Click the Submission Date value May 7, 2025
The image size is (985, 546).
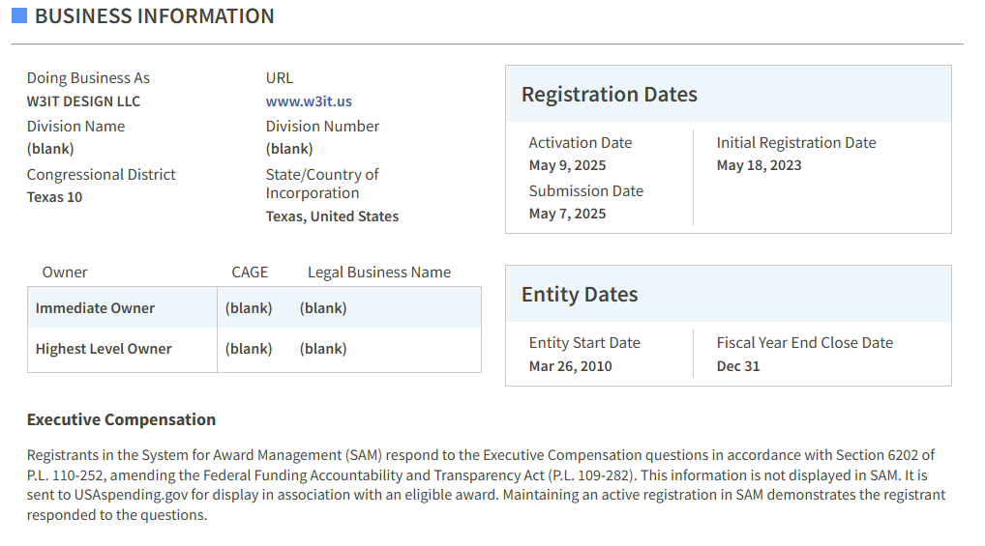pos(567,214)
